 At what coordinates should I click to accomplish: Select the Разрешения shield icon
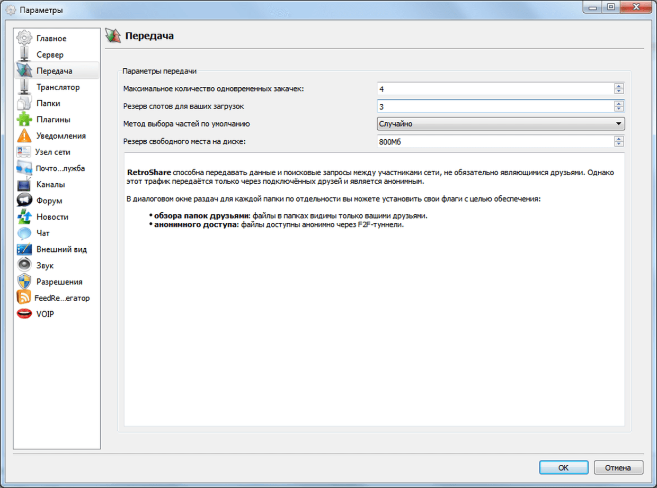pyautogui.click(x=24, y=282)
